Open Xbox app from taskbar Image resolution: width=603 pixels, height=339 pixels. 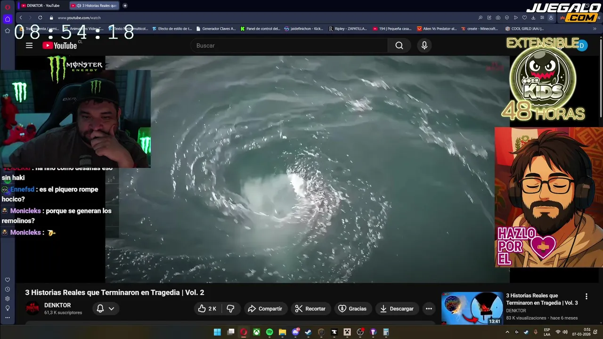point(256,332)
